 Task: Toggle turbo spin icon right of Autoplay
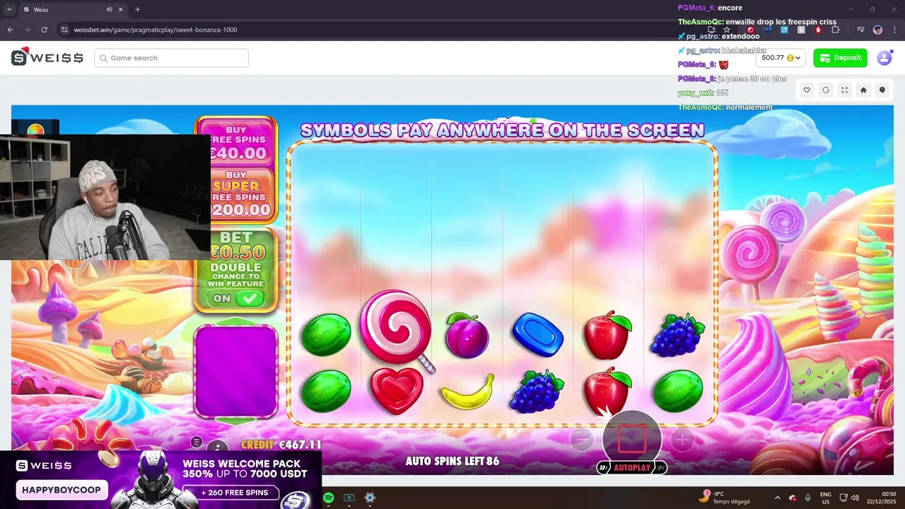pyautogui.click(x=660, y=468)
